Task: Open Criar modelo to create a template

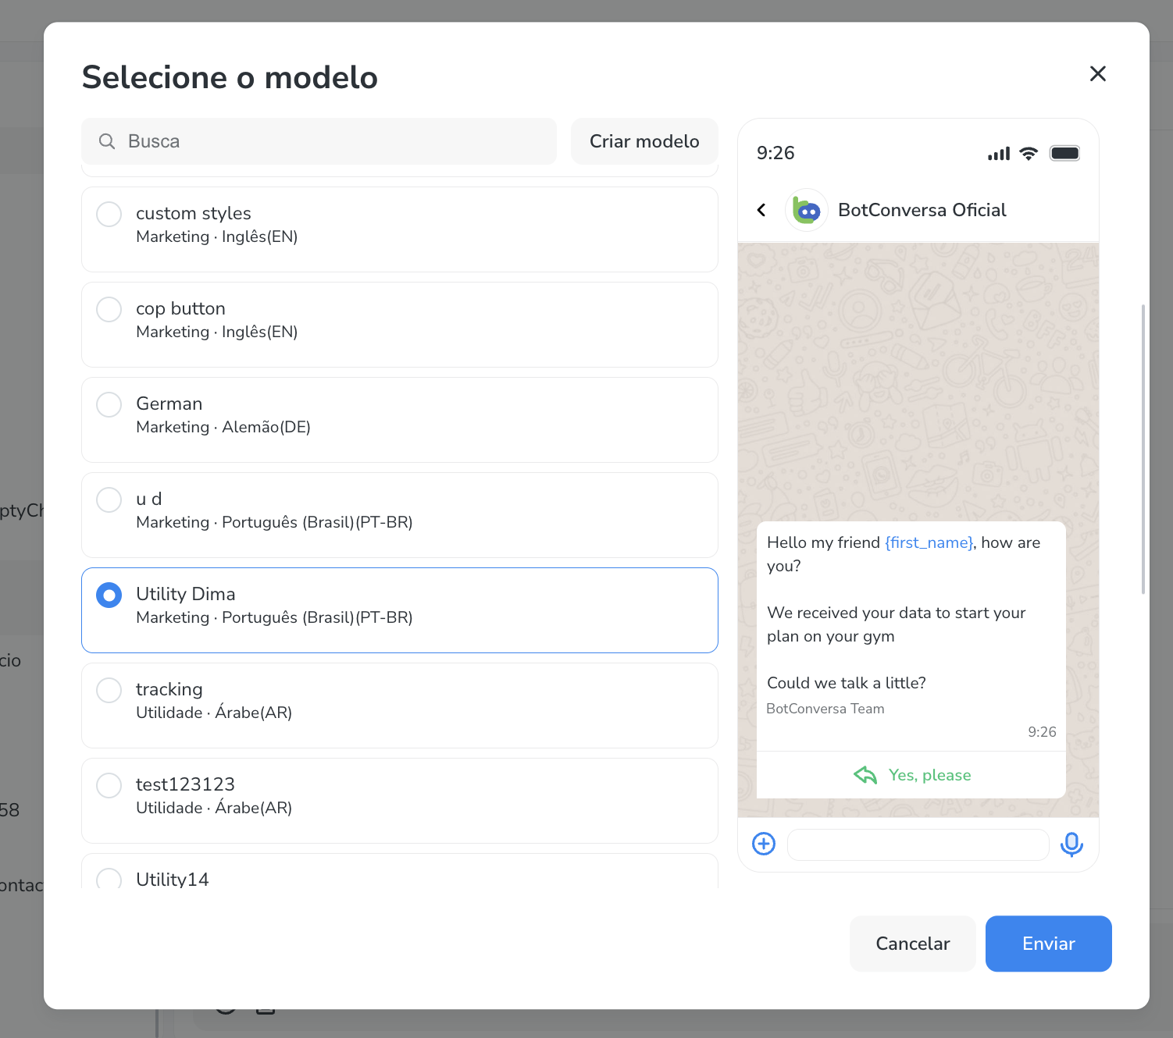Action: (644, 141)
